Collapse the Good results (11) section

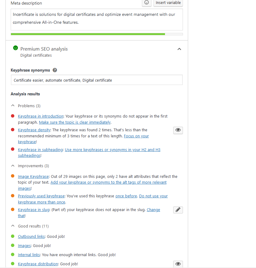[x=13, y=226]
